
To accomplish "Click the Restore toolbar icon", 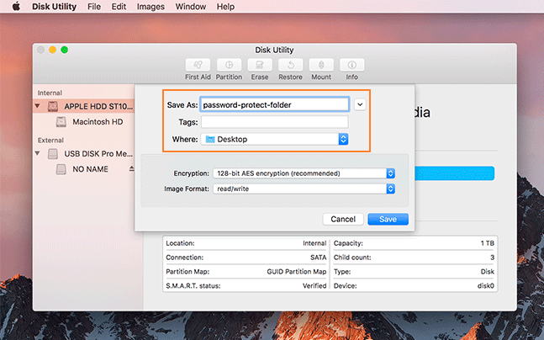I will click(x=290, y=65).
